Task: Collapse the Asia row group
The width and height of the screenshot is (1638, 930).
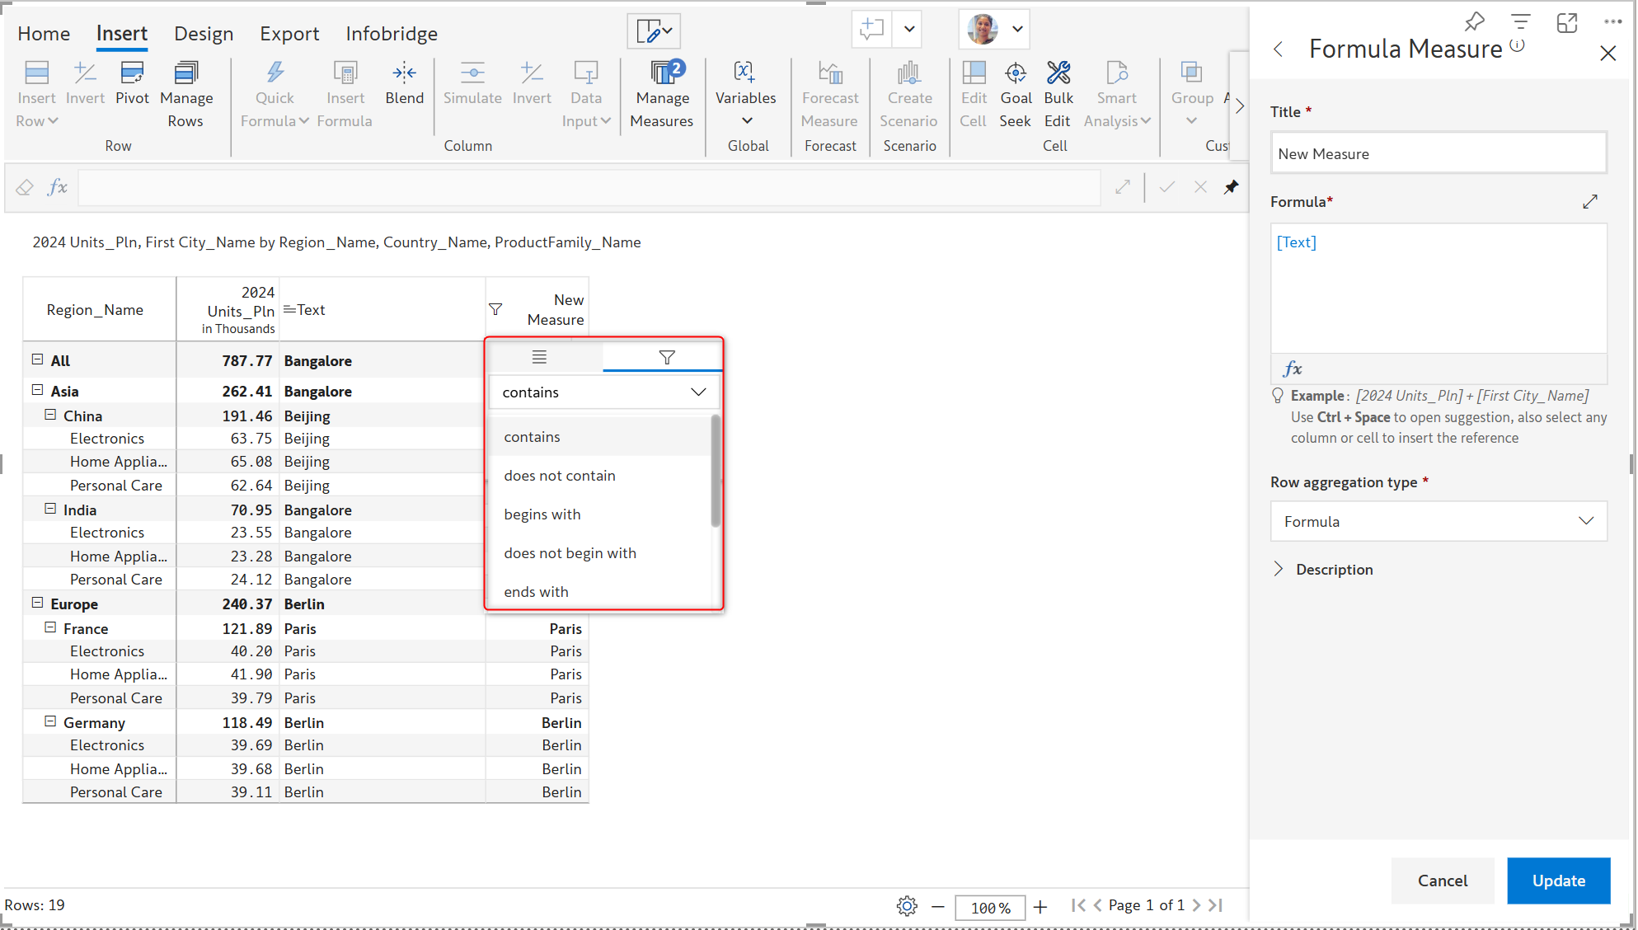Action: click(x=37, y=390)
